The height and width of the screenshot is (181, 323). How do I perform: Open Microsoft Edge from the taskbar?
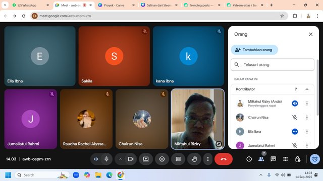tap(110, 175)
